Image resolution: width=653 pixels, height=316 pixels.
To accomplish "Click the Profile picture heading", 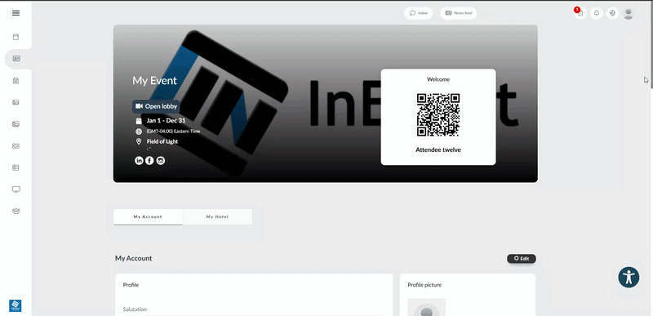I will coord(424,285).
